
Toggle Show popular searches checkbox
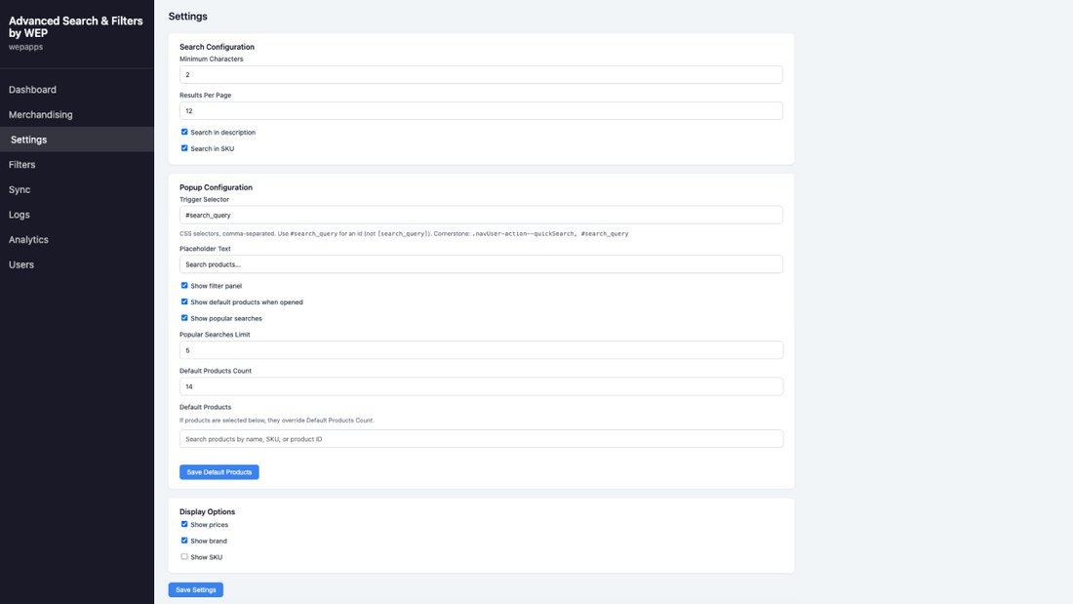(184, 318)
